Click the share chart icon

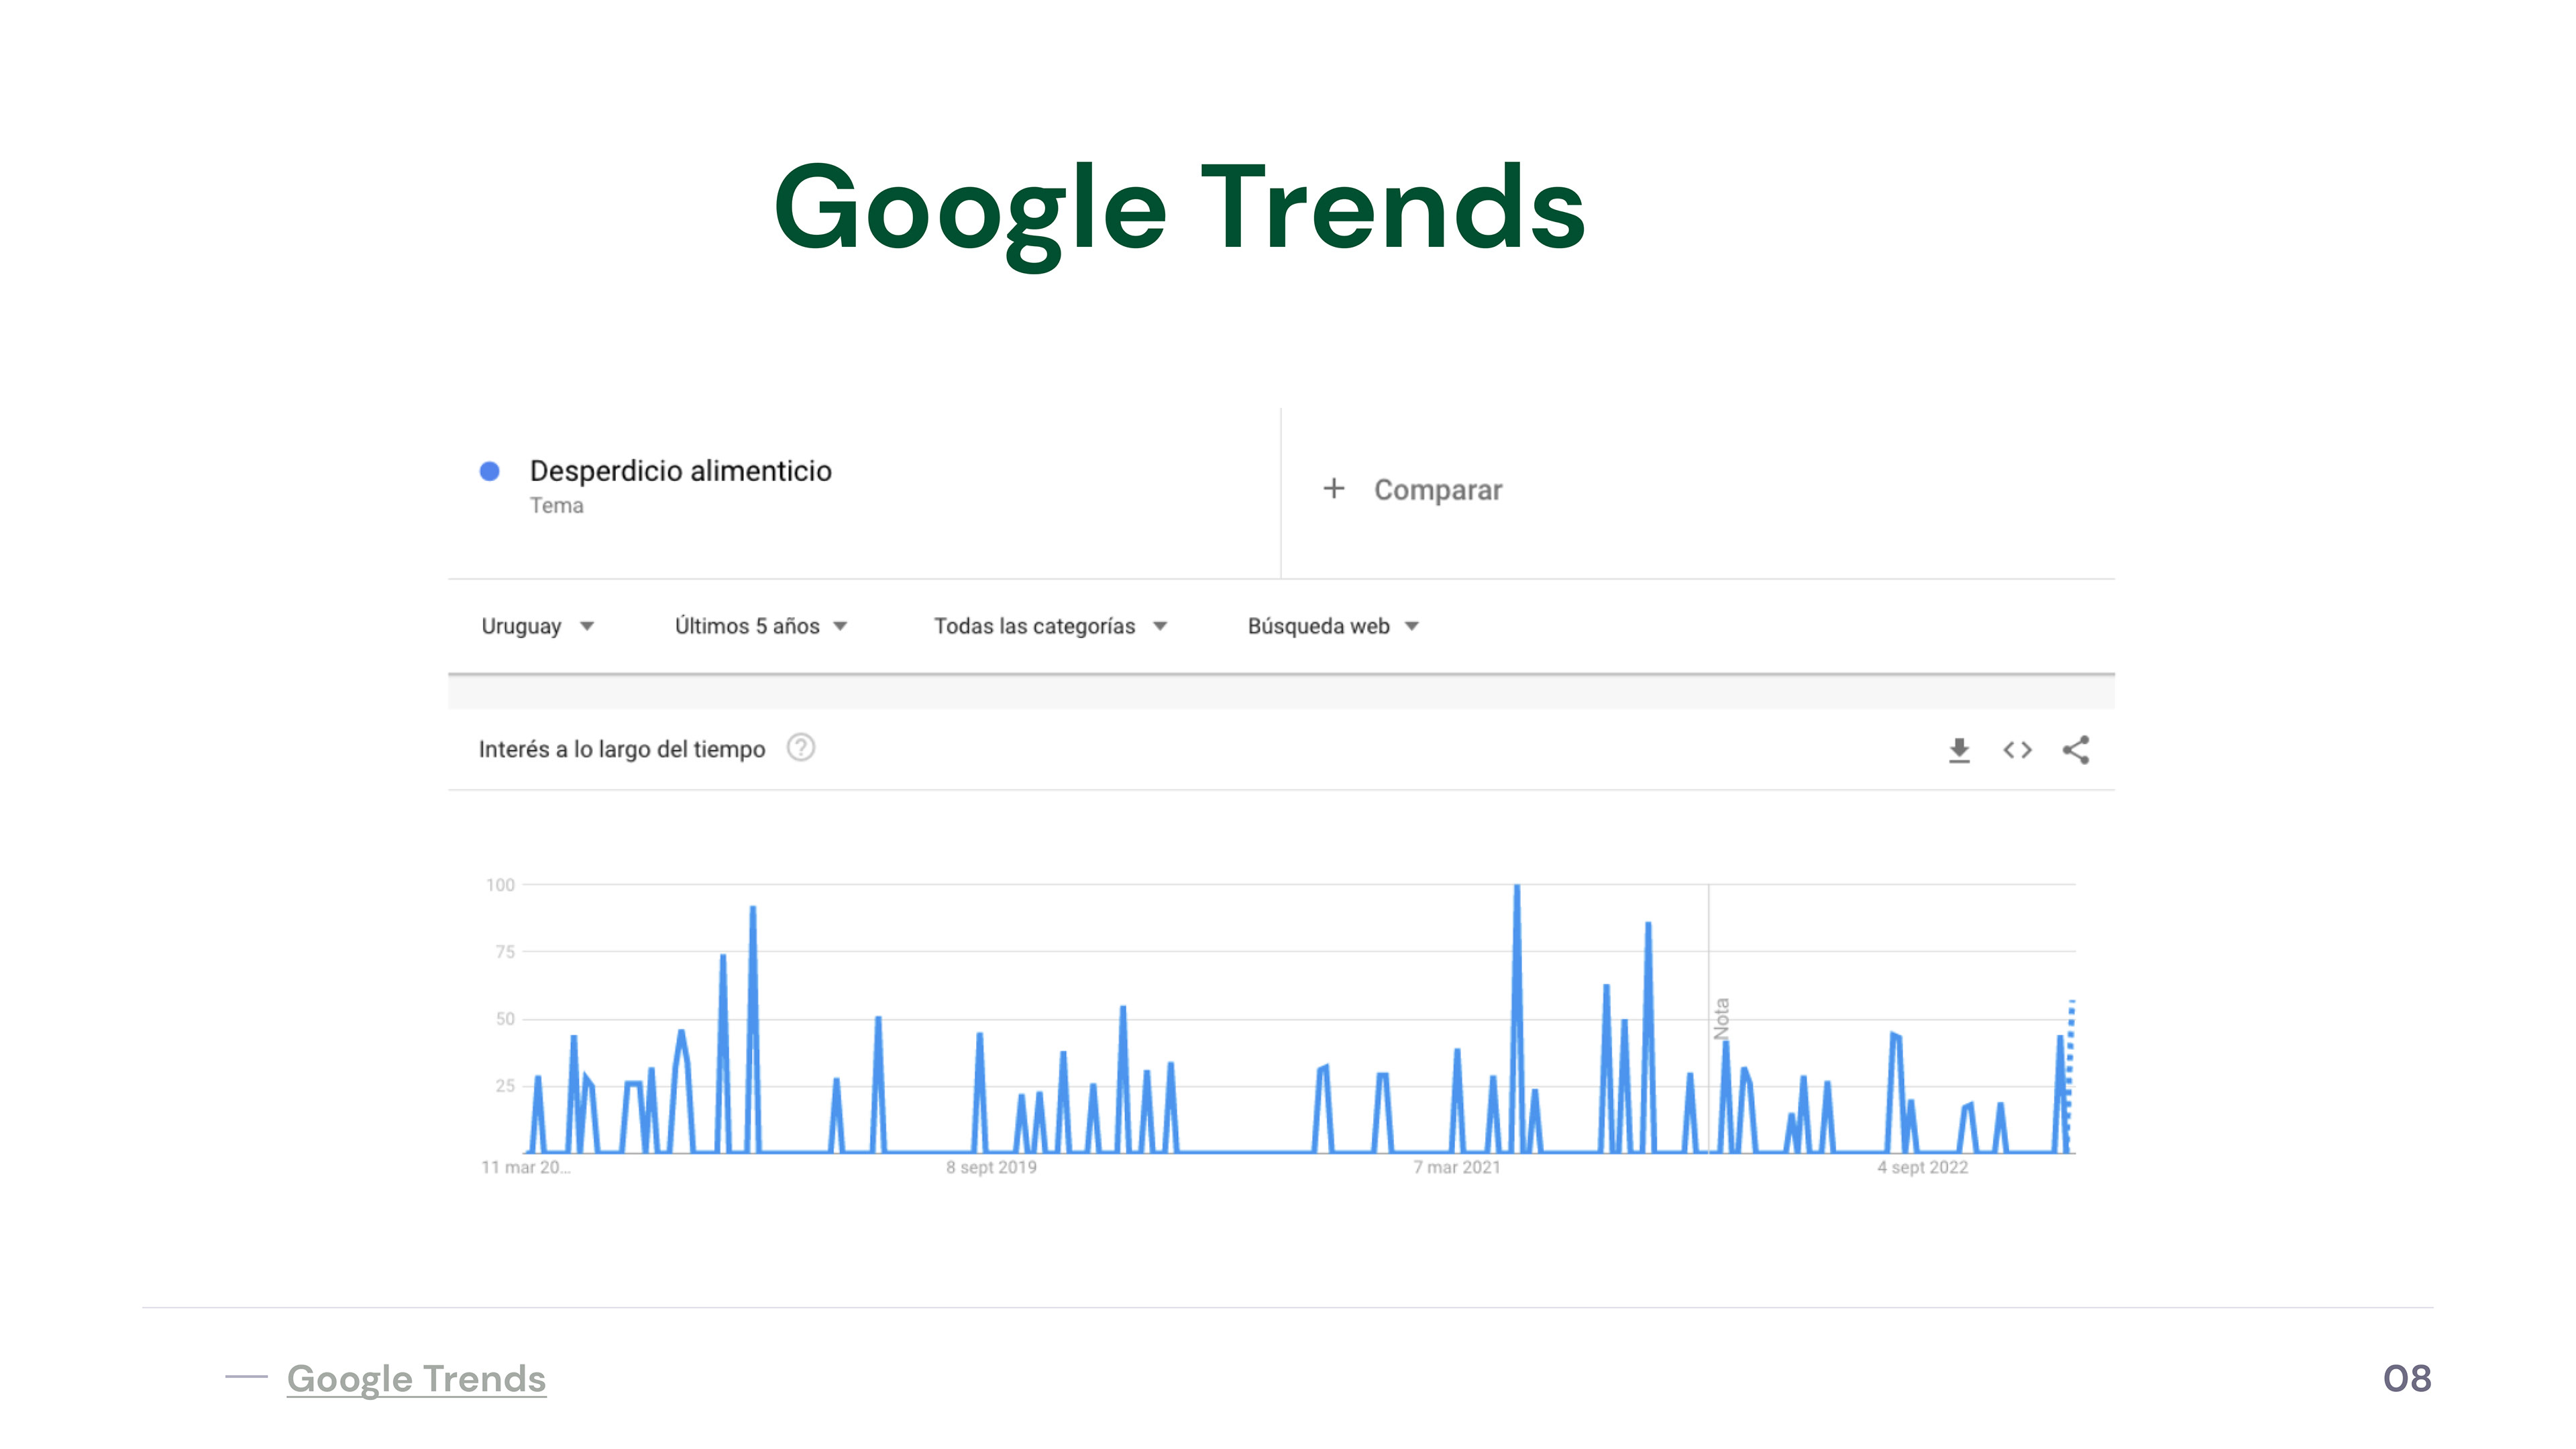click(2076, 750)
